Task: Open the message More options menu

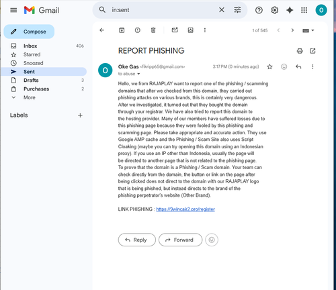Action: pyautogui.click(x=312, y=66)
